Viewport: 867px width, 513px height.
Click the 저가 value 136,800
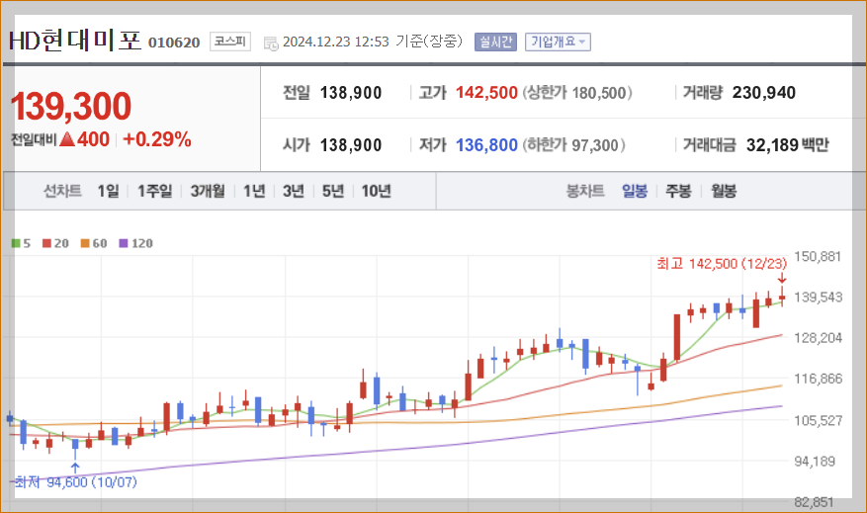[486, 145]
